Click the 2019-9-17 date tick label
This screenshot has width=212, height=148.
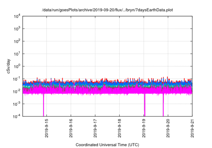(95, 128)
